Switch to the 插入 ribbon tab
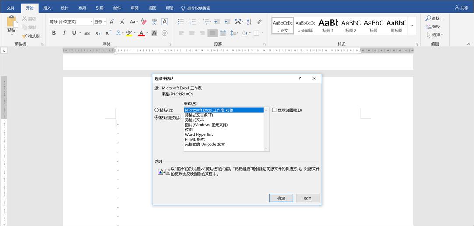 pyautogui.click(x=47, y=8)
